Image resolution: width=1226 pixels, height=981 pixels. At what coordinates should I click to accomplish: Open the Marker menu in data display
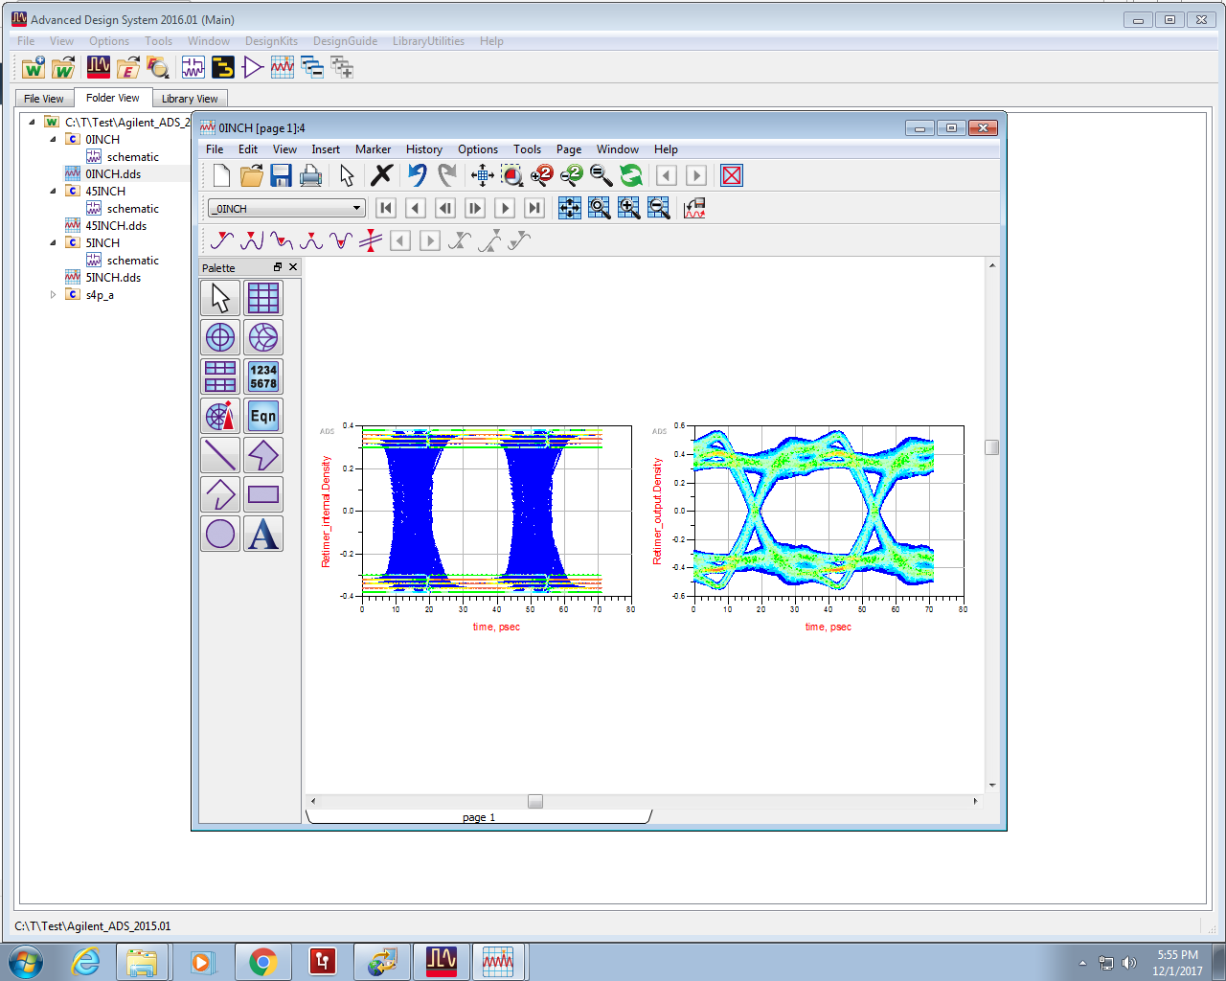pyautogui.click(x=373, y=149)
